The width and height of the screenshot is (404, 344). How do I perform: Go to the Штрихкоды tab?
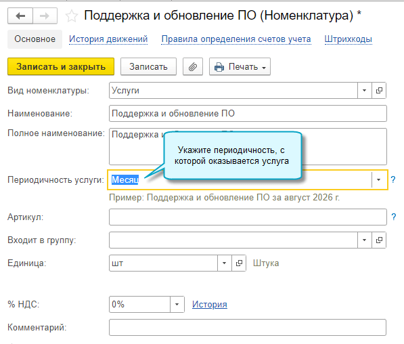(x=348, y=39)
